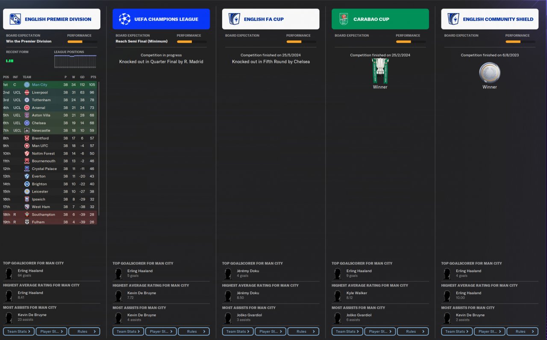The width and height of the screenshot is (547, 340).
Task: Click 'Knocked out in Quarter Final by R. Madrid'
Action: click(161, 62)
